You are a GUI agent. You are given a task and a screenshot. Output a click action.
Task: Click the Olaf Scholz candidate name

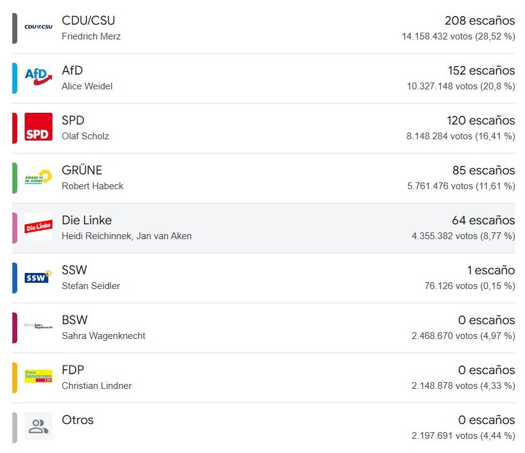(85, 136)
